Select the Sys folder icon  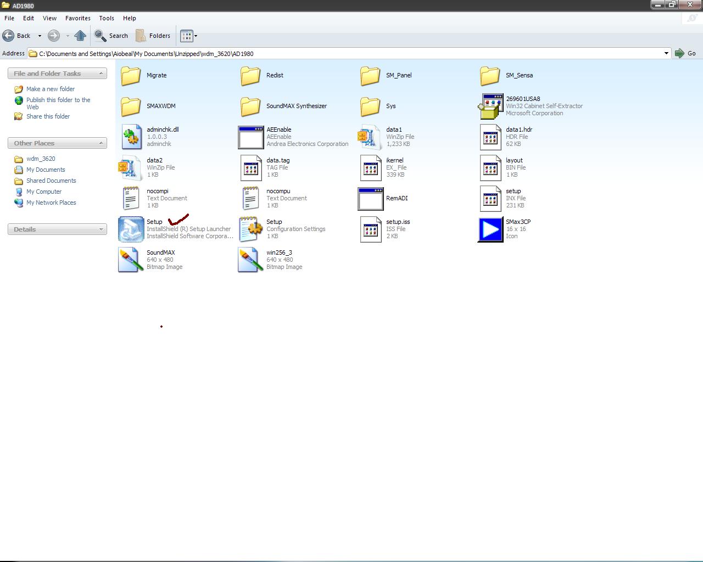370,106
